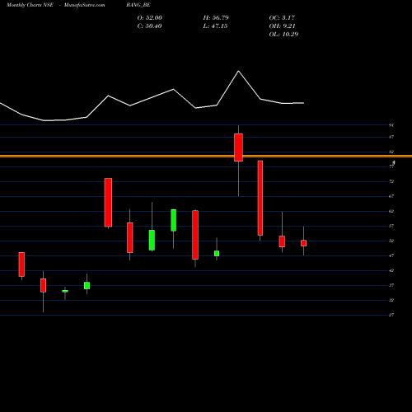
Task: Click the 67 price axis label
Action: (x=391, y=196)
